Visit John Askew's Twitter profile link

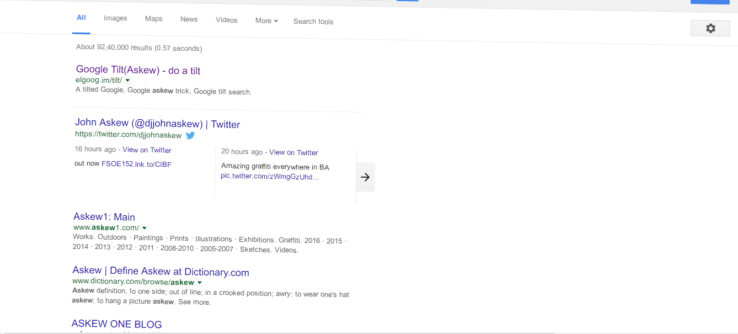[157, 124]
